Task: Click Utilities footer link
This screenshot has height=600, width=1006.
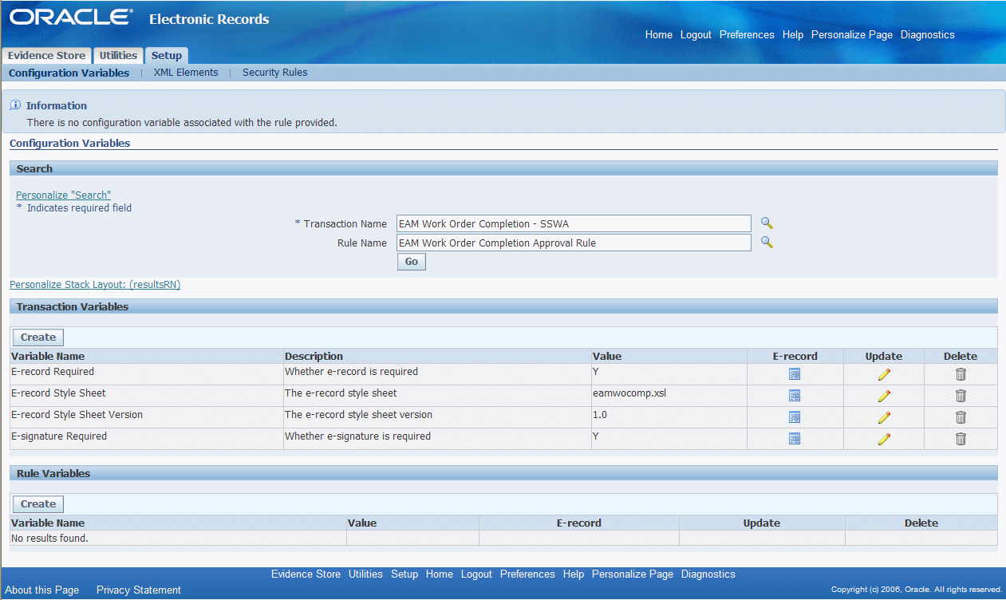Action: coord(365,574)
